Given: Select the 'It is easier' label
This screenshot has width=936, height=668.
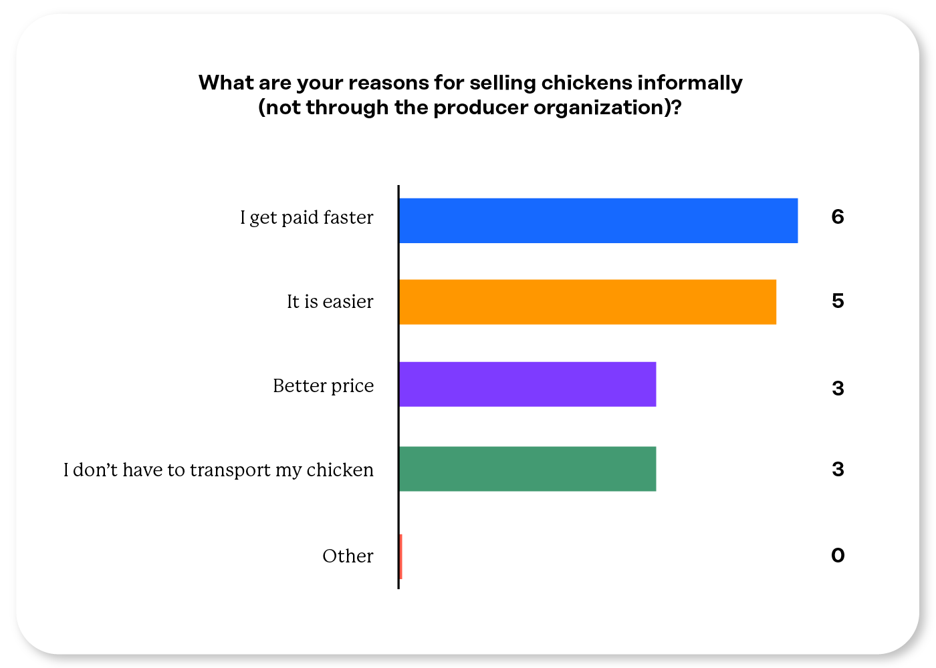Looking at the screenshot, I should coord(330,302).
